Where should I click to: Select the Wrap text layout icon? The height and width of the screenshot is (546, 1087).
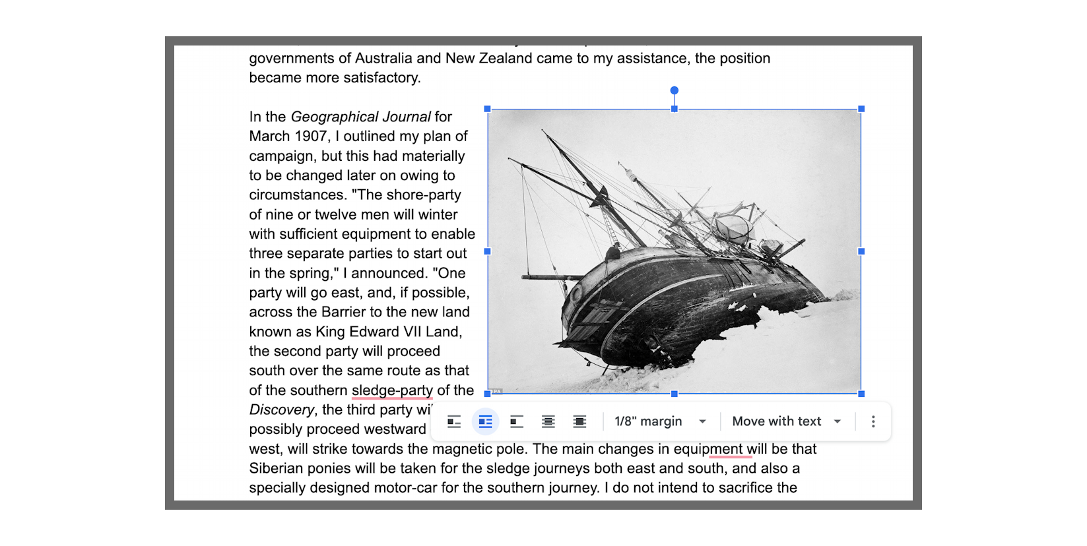click(x=486, y=421)
